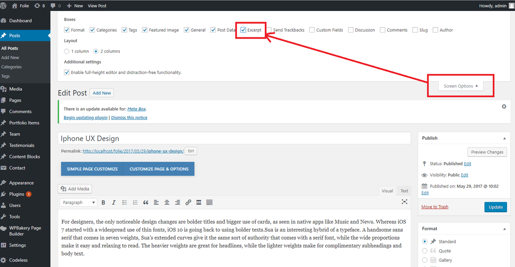Click the admin avatar in top bar

511,6
